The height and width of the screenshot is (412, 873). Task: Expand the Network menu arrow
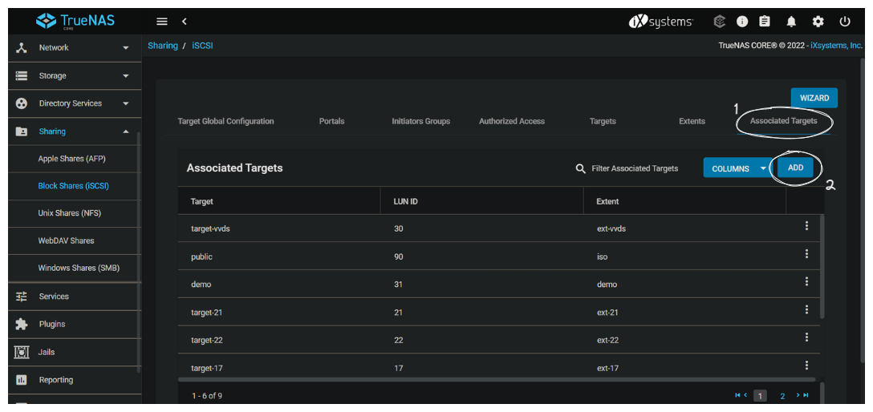(x=126, y=48)
